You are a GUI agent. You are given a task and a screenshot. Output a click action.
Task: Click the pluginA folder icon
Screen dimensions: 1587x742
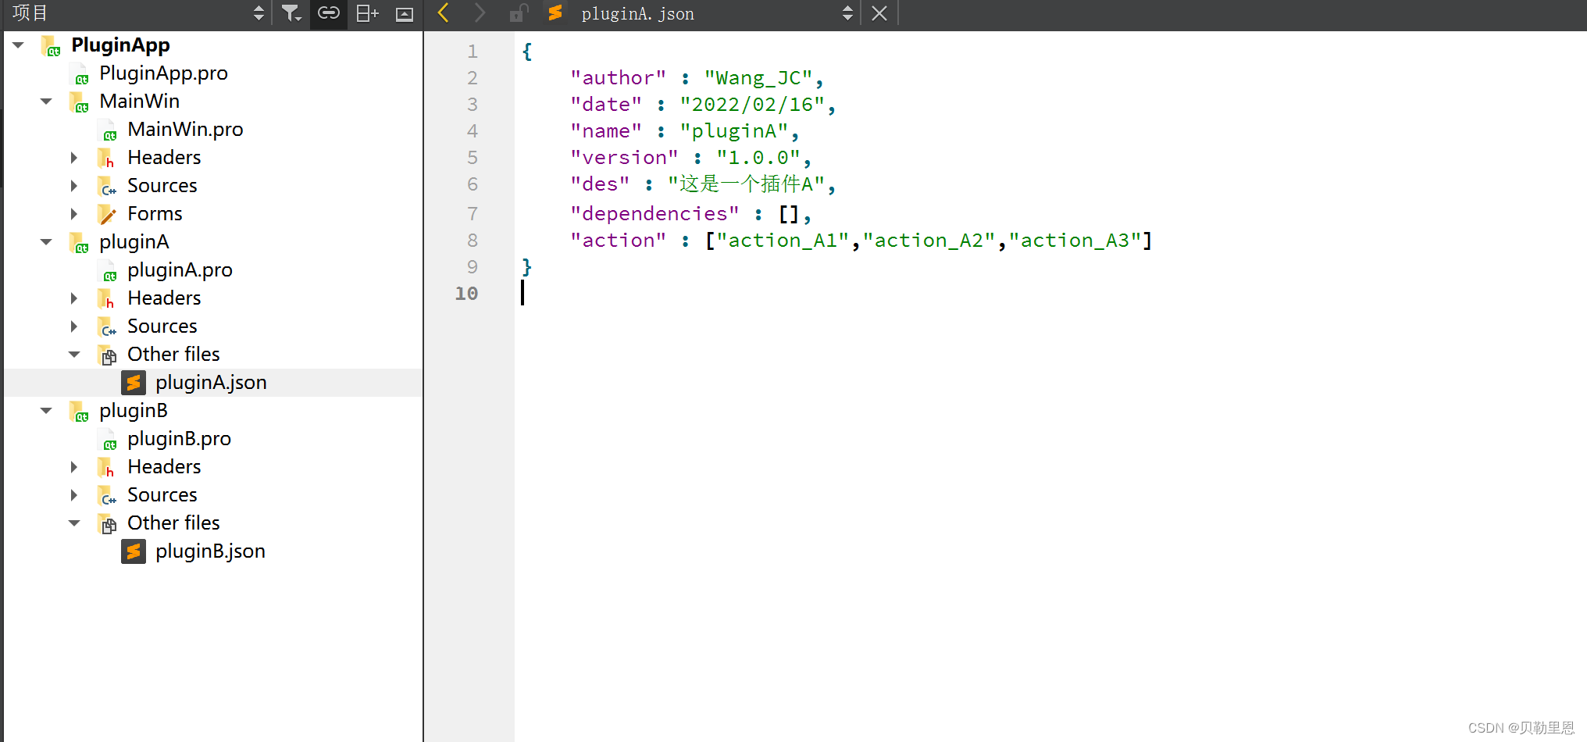79,242
